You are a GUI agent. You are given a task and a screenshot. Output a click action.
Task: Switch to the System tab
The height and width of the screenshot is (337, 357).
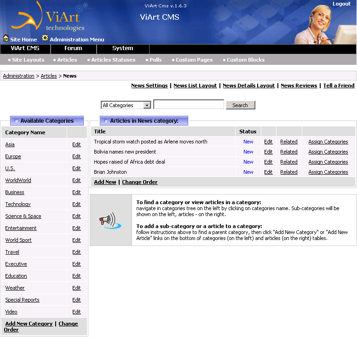(x=123, y=48)
